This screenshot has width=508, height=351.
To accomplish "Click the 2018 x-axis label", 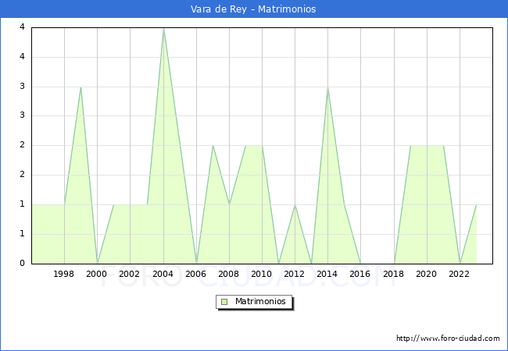I will coord(394,274).
